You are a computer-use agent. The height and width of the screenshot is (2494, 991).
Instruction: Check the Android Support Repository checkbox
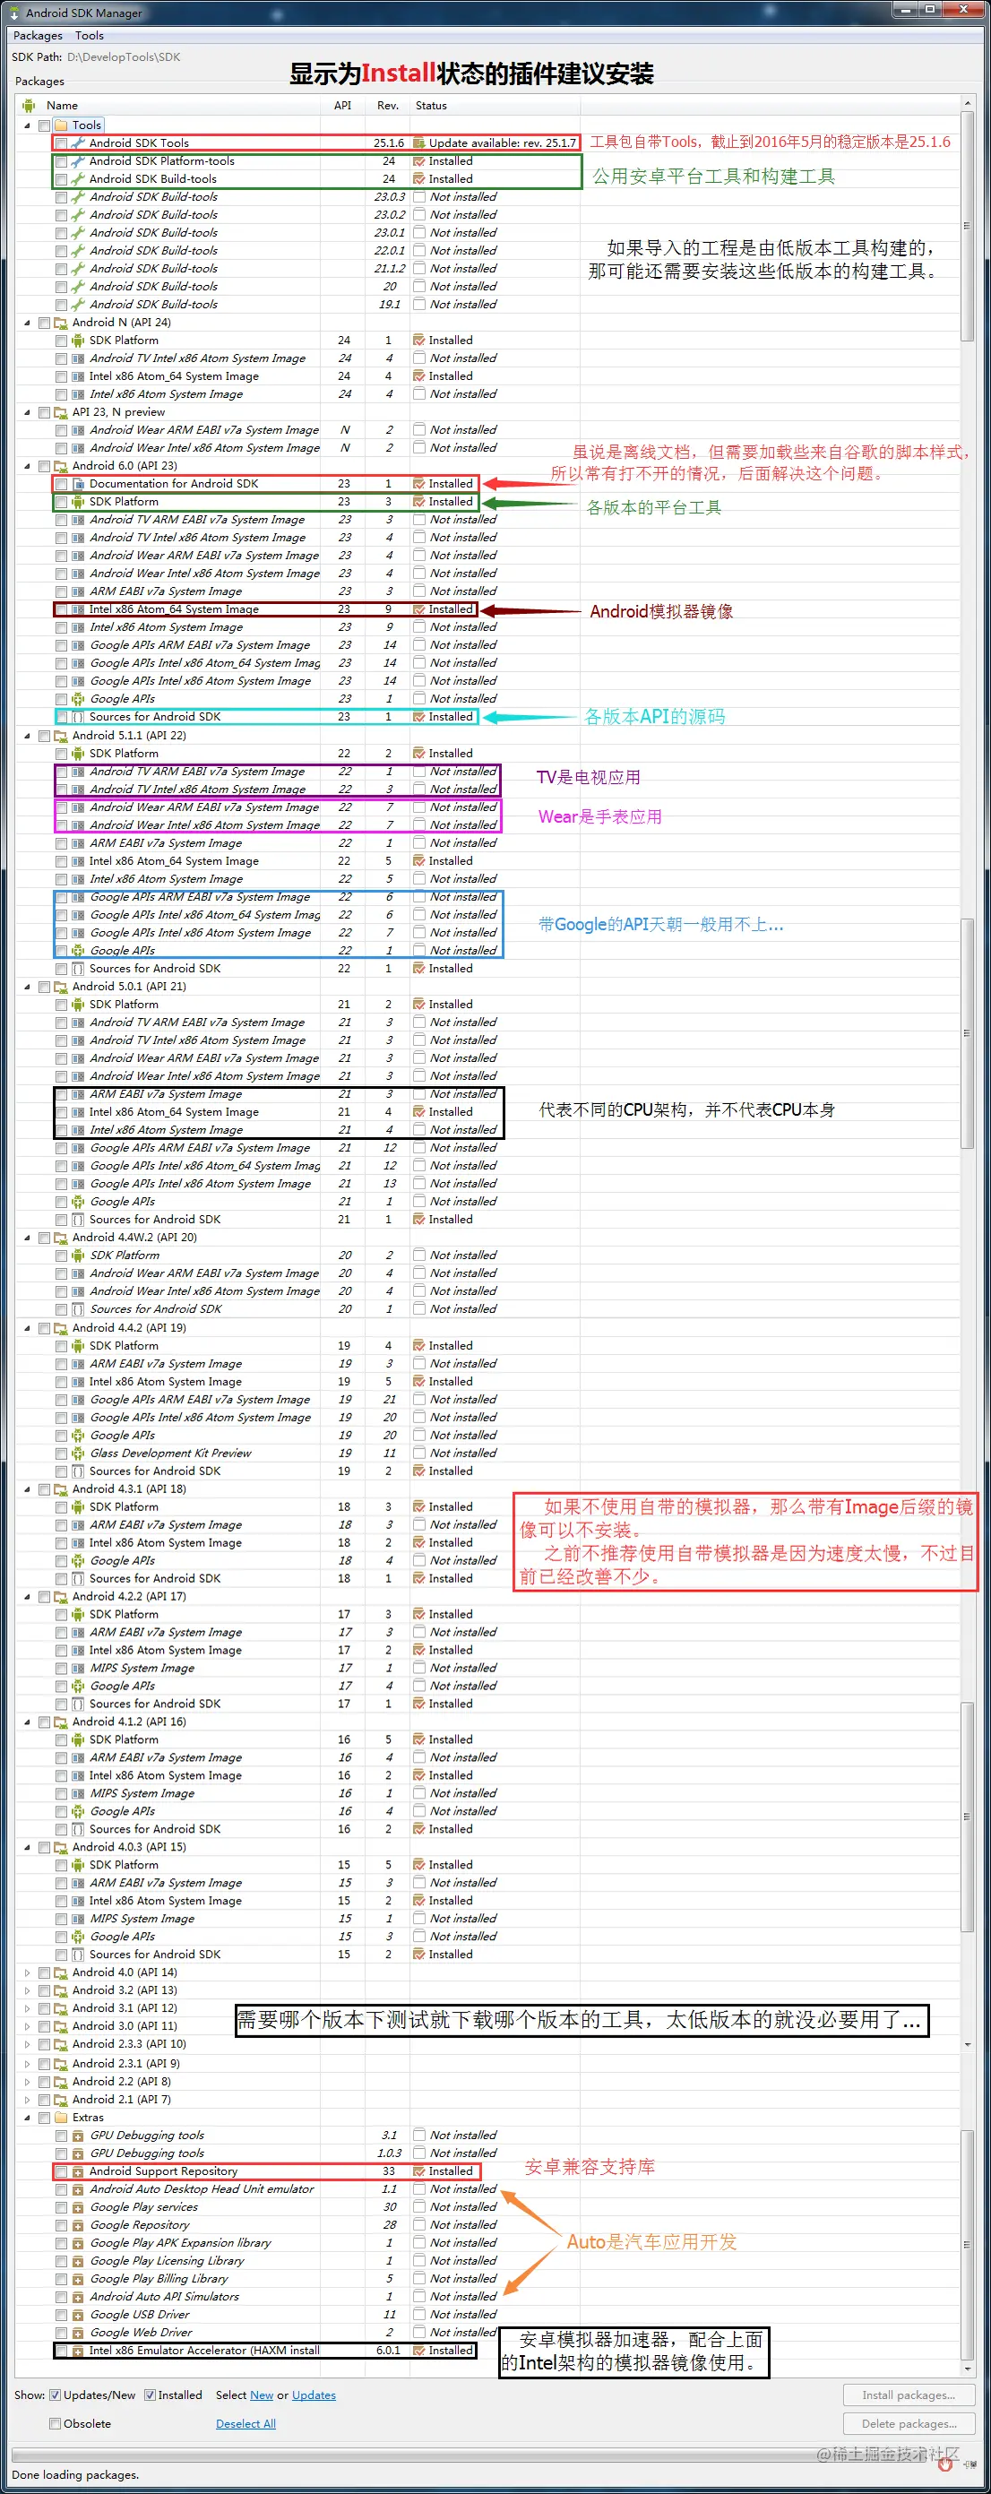(x=62, y=2171)
